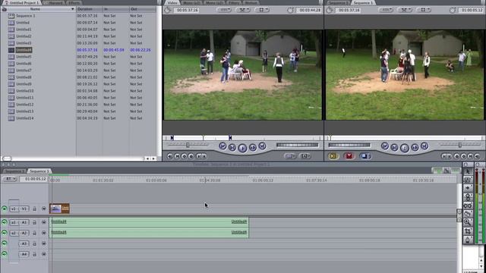Image resolution: width=486 pixels, height=273 pixels.
Task: Open Canvas view mode pop-up
Action: point(424,10)
